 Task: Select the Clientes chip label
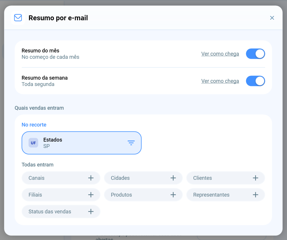202,178
